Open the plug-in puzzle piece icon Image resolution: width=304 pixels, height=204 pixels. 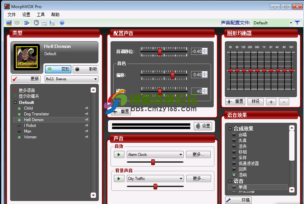click(27, 23)
